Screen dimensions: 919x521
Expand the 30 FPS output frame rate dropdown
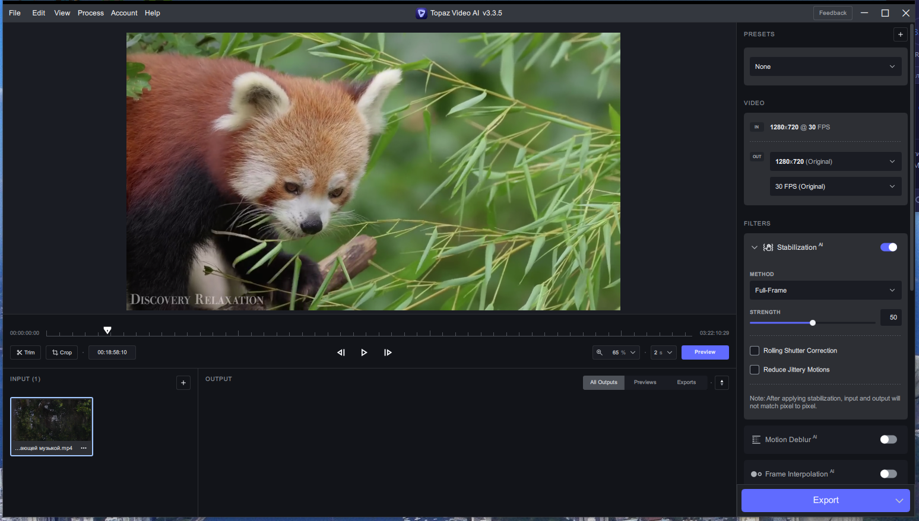(835, 186)
